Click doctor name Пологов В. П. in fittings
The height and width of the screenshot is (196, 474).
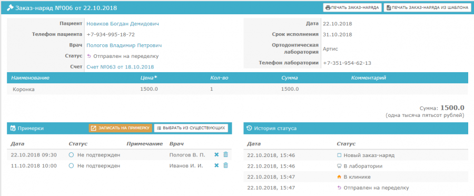(x=187, y=155)
